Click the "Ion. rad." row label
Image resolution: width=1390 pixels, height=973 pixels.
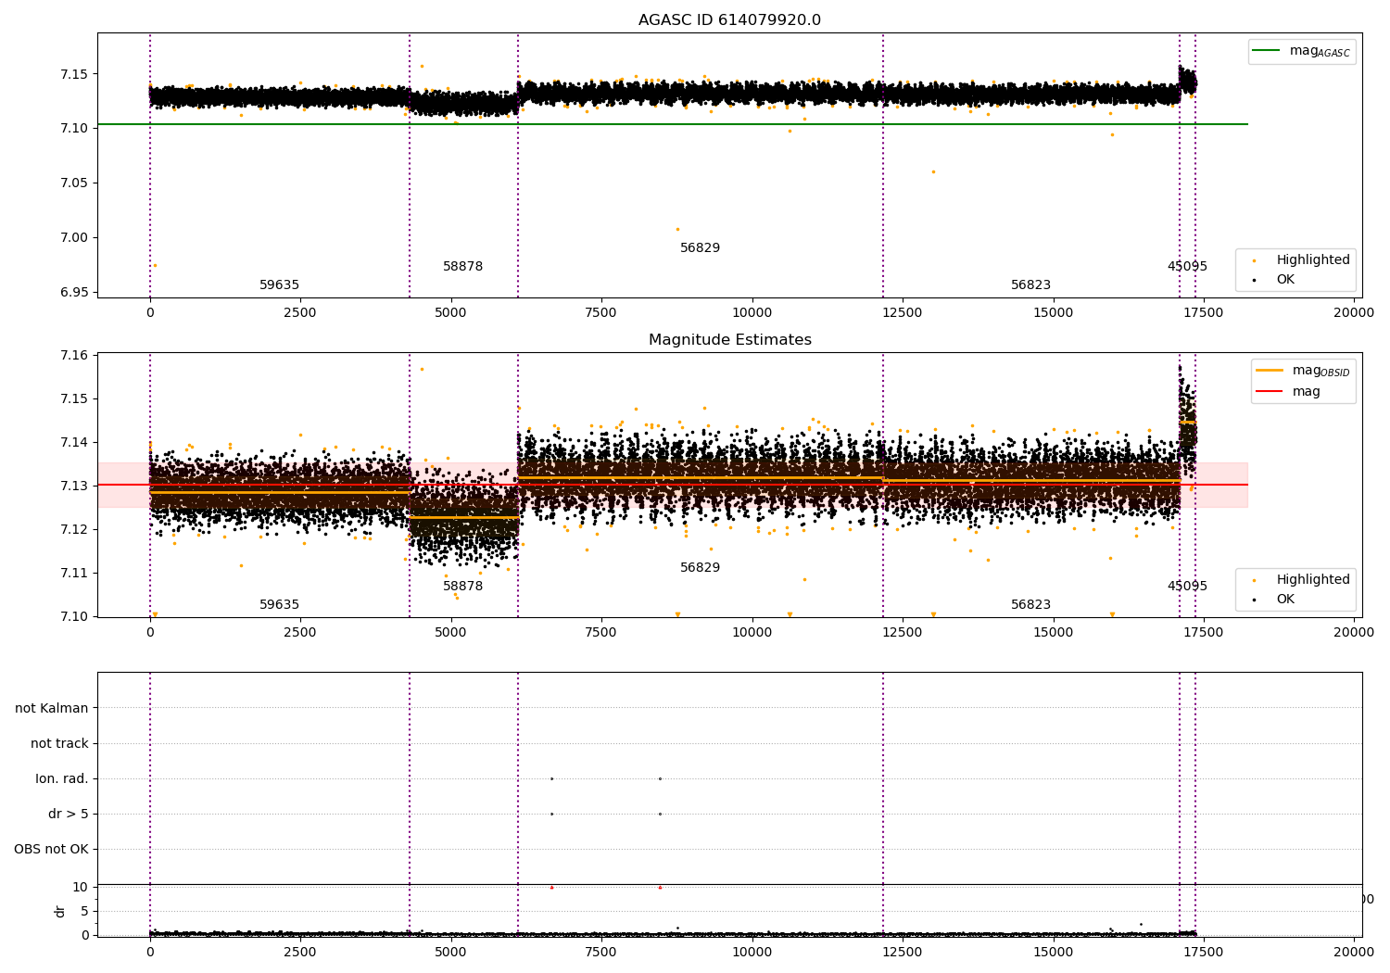point(62,778)
